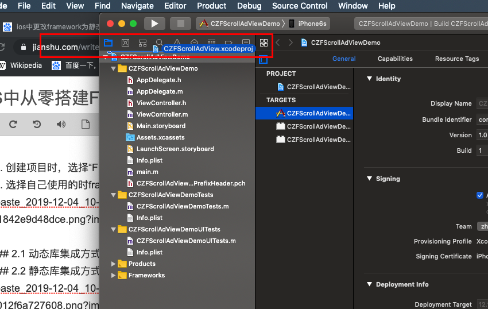Collapse the Signing section
This screenshot has height=309, width=488.
click(x=369, y=179)
